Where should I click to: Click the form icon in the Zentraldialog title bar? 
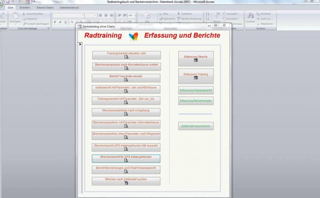click(80, 26)
